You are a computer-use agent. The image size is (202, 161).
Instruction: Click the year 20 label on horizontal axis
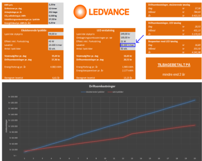(195, 158)
